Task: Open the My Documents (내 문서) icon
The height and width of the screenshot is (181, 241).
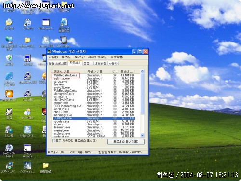Action: (x=9, y=24)
